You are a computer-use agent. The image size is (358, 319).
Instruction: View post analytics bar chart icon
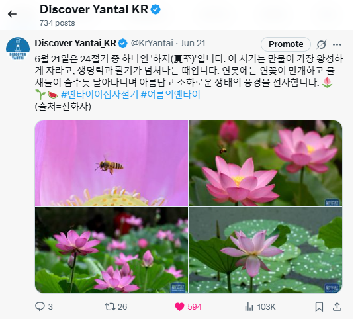tap(249, 306)
